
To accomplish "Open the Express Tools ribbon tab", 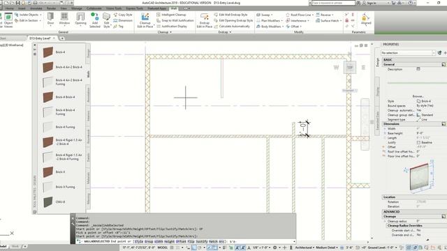I will (x=134, y=8).
